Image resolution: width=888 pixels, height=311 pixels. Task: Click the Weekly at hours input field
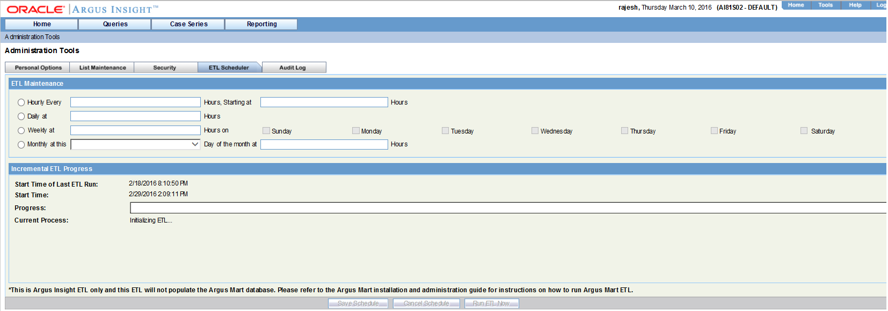135,130
